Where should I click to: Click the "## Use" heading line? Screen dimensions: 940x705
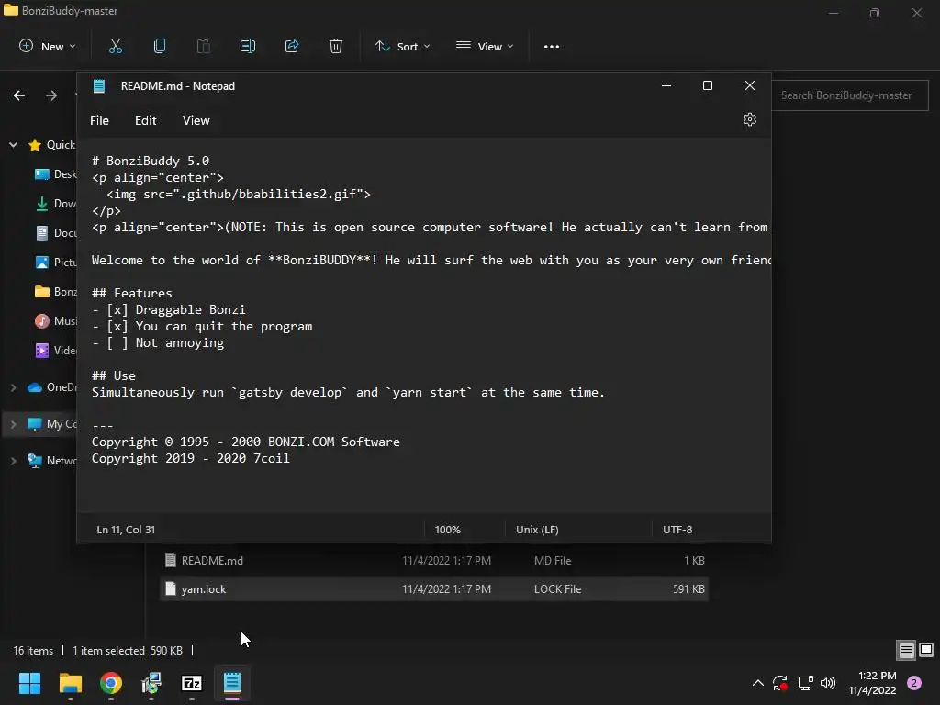pyautogui.click(x=114, y=375)
